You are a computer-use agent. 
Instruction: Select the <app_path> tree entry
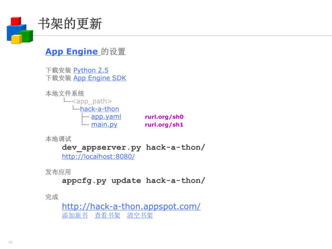[x=91, y=101]
